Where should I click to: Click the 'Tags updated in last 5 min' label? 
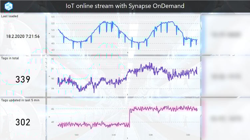click(20, 100)
